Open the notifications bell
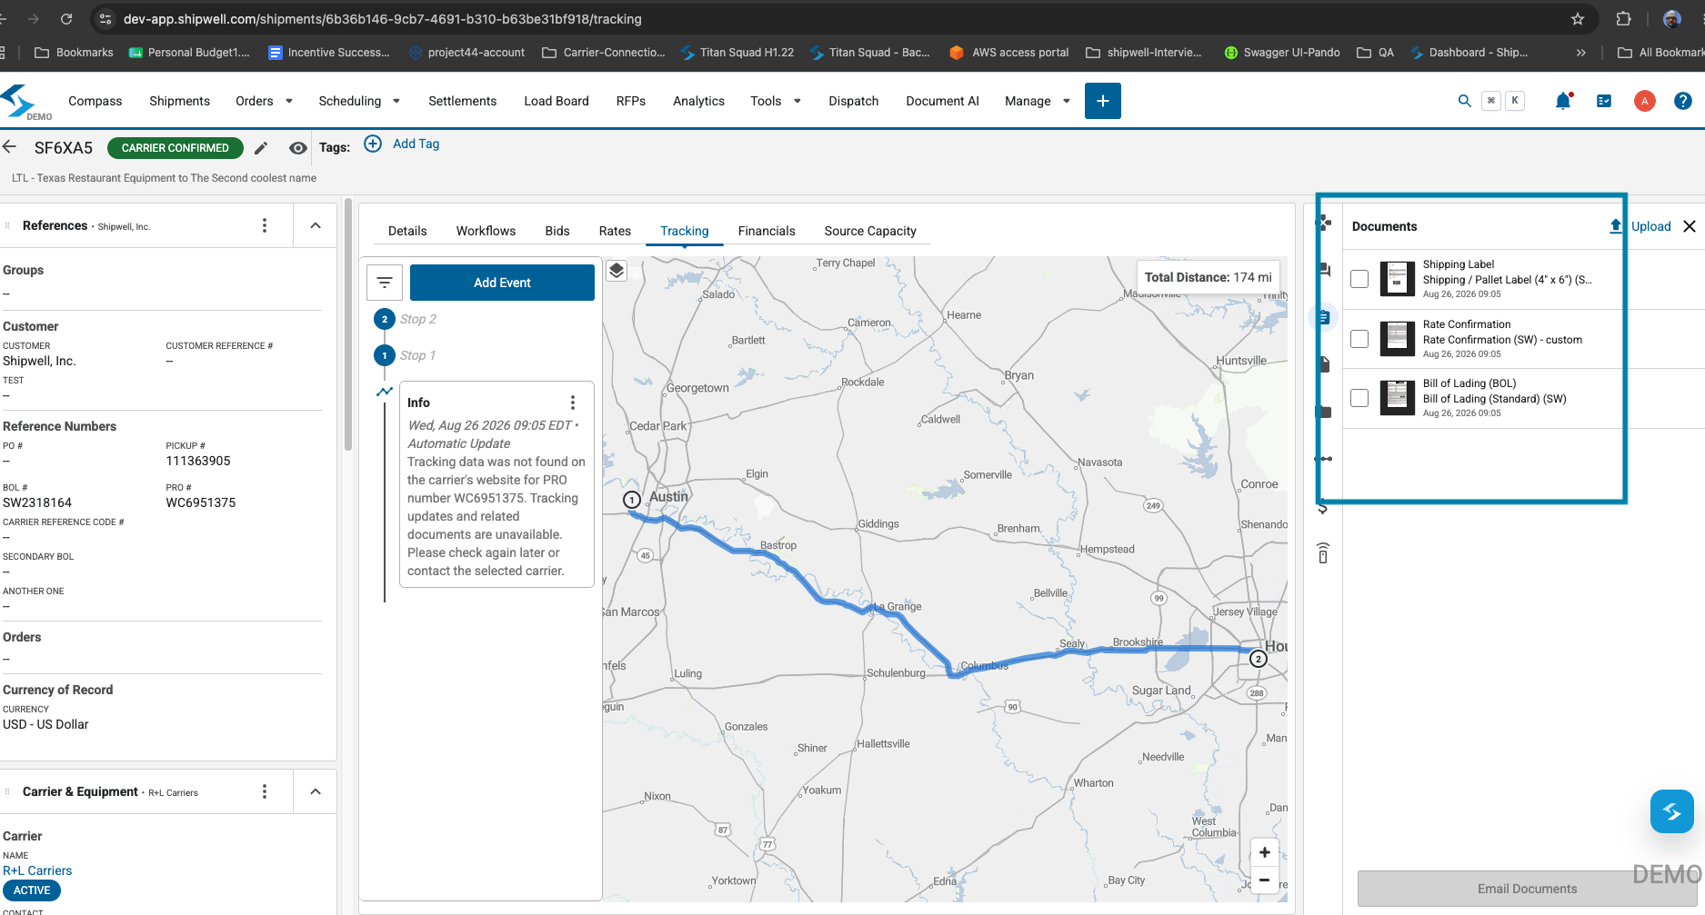The height and width of the screenshot is (915, 1705). coord(1563,101)
